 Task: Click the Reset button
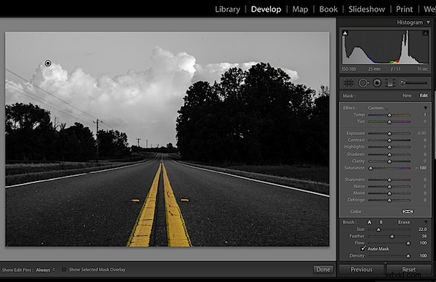tap(408, 270)
